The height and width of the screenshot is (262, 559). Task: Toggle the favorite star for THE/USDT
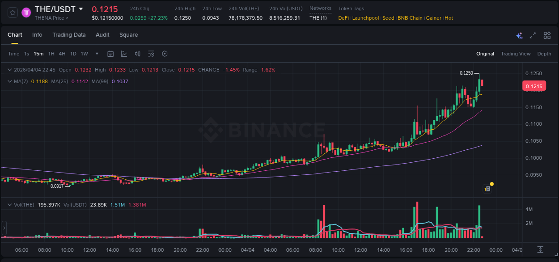pyautogui.click(x=12, y=12)
